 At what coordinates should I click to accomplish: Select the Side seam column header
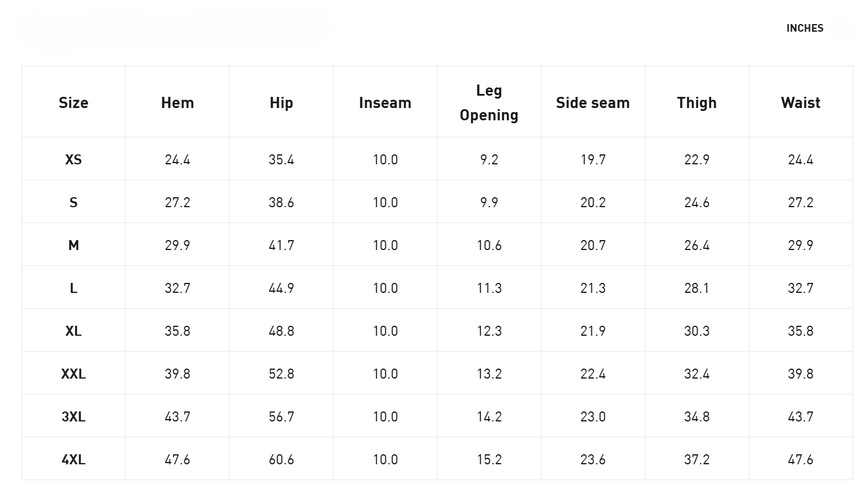coord(593,103)
